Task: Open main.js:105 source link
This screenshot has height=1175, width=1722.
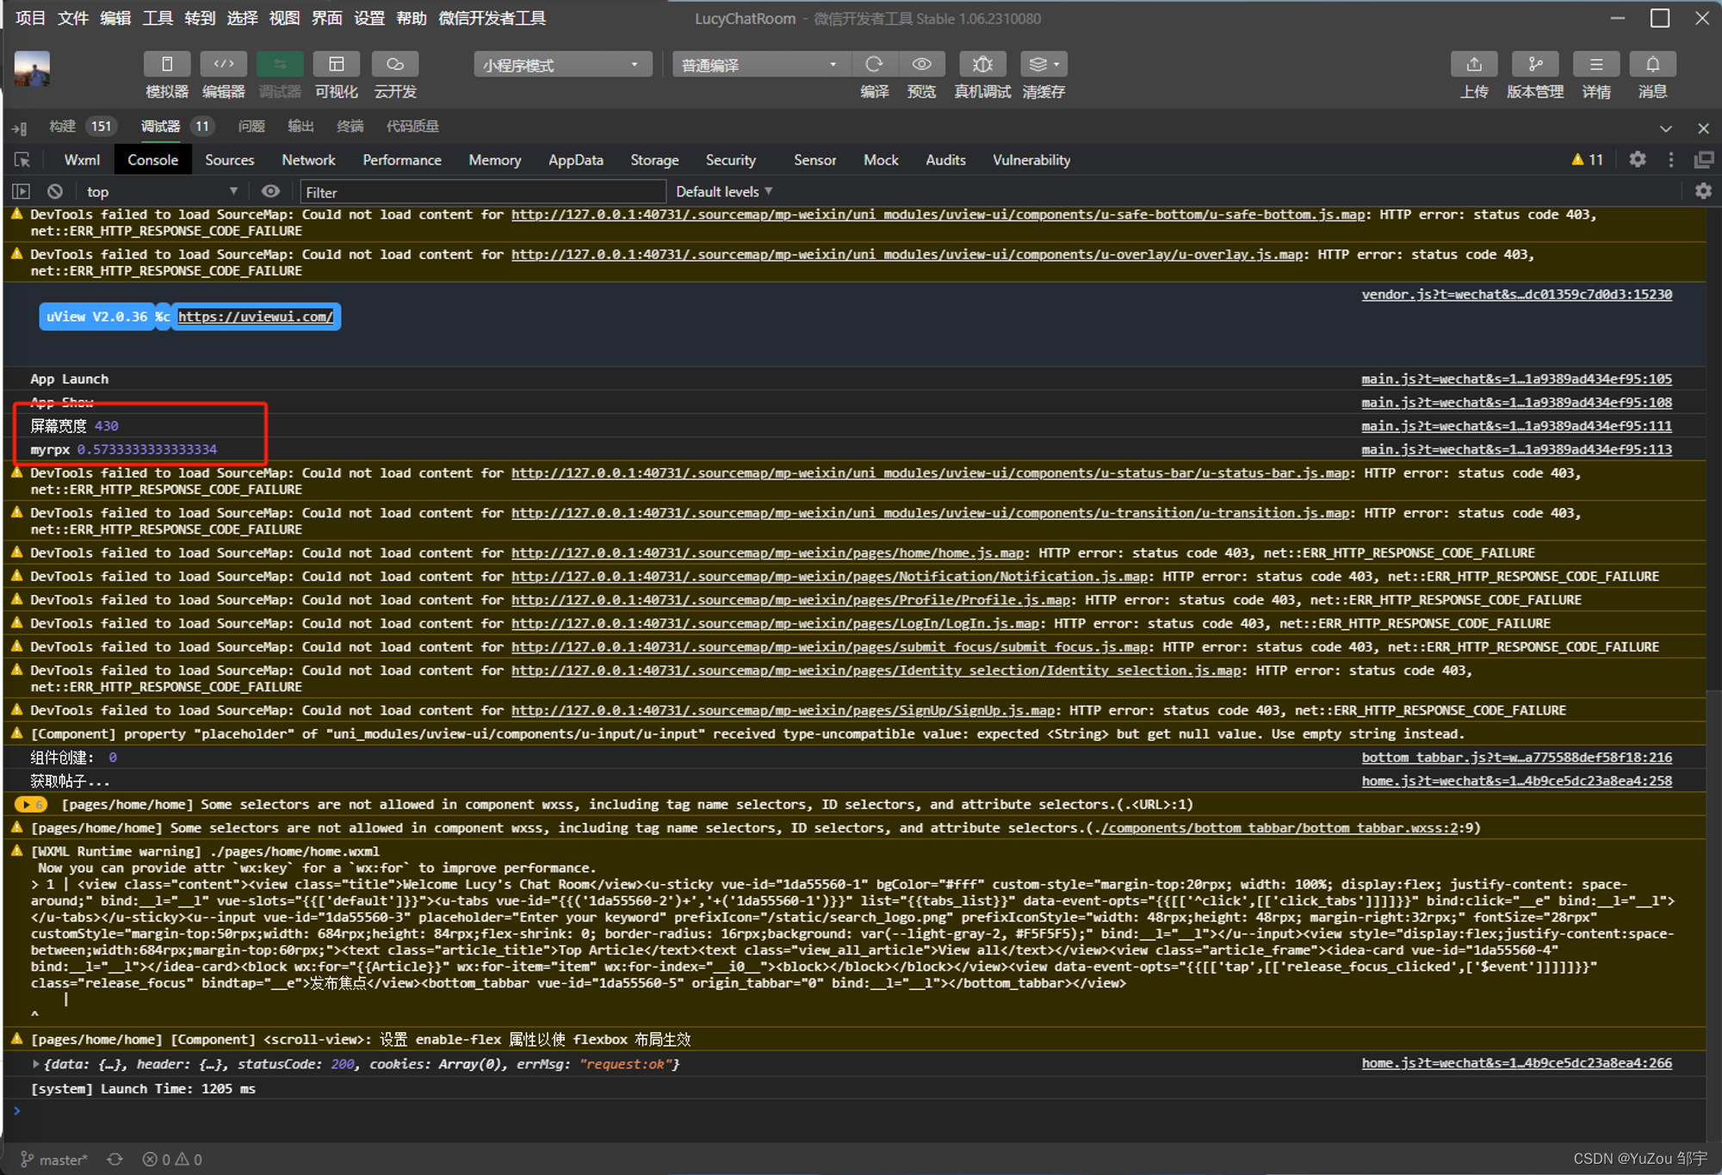Action: [1516, 379]
